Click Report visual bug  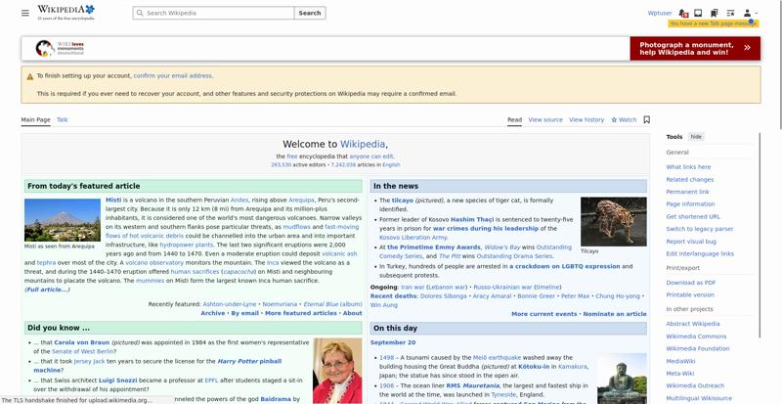tap(691, 242)
